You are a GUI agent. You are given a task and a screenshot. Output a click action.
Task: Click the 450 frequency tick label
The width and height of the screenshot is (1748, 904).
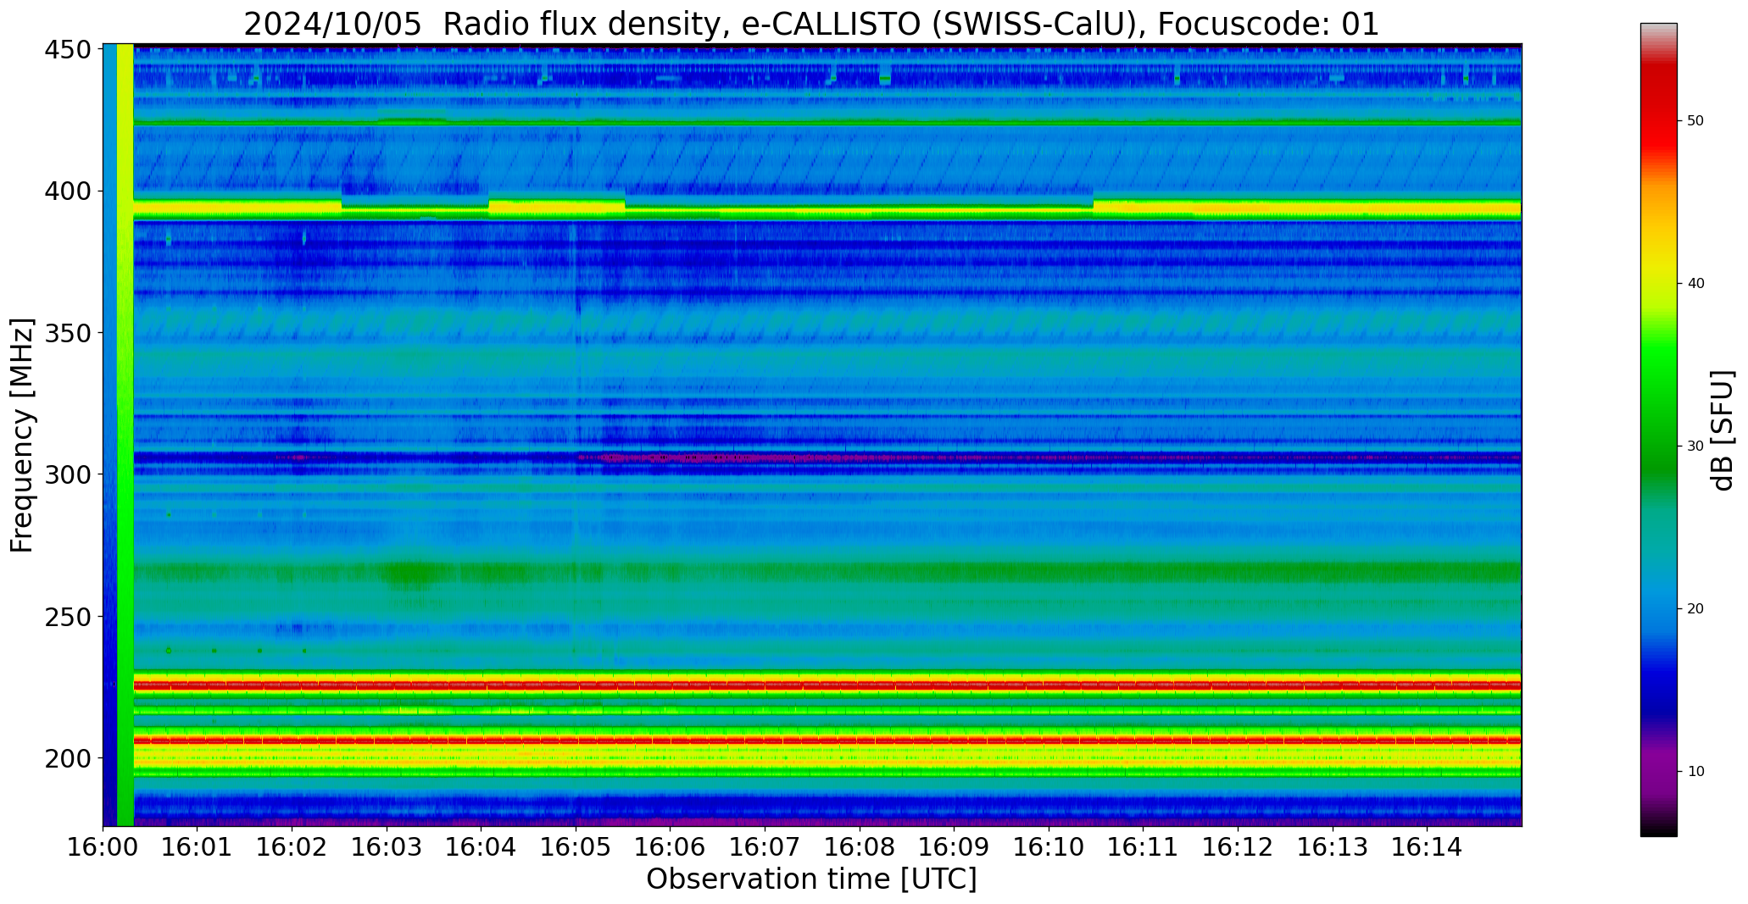(67, 50)
